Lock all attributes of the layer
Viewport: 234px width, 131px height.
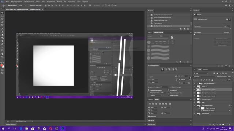pos(212,80)
